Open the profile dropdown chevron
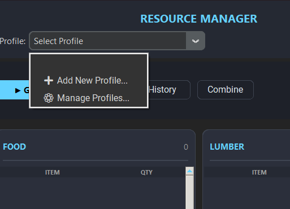Viewport: 290px width, 209px height. pos(196,41)
